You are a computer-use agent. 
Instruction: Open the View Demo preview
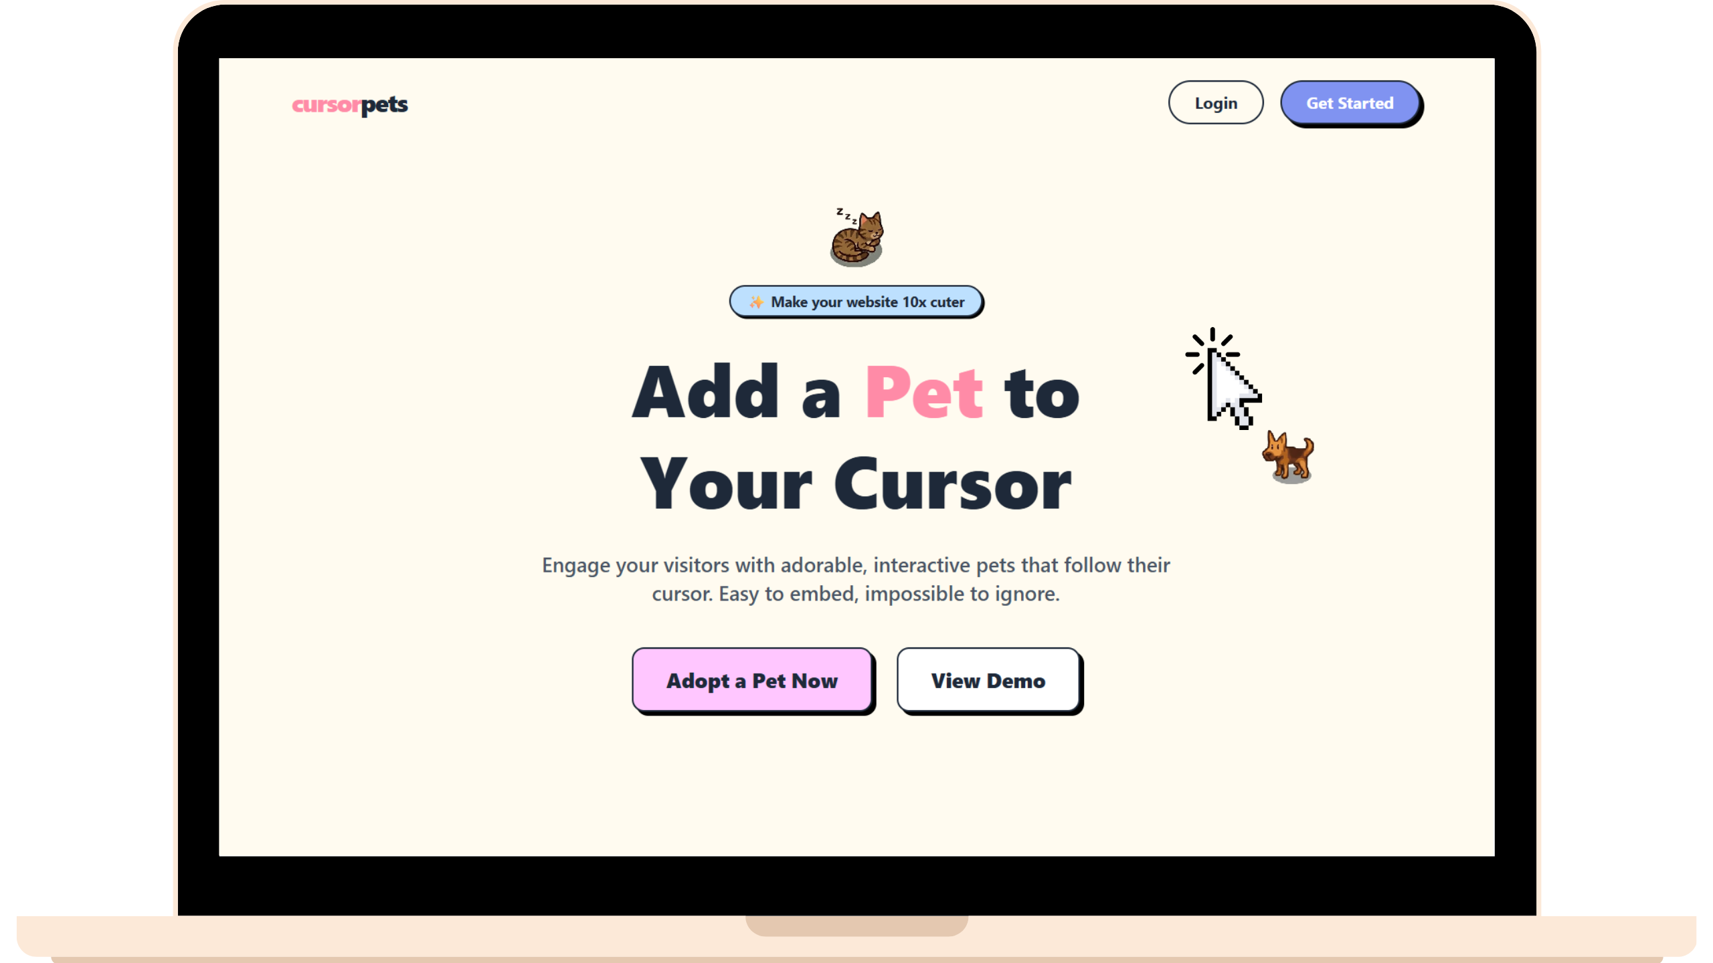pos(988,680)
